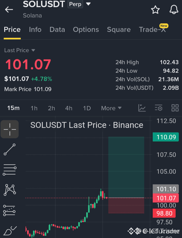The image size is (182, 238).
Task: Switch to the Info tab
Action: click(x=35, y=29)
